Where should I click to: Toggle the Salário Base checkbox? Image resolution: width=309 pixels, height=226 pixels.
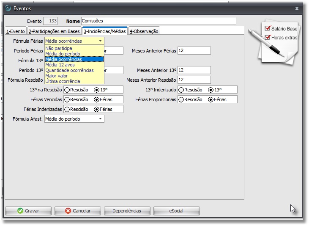coord(267,29)
